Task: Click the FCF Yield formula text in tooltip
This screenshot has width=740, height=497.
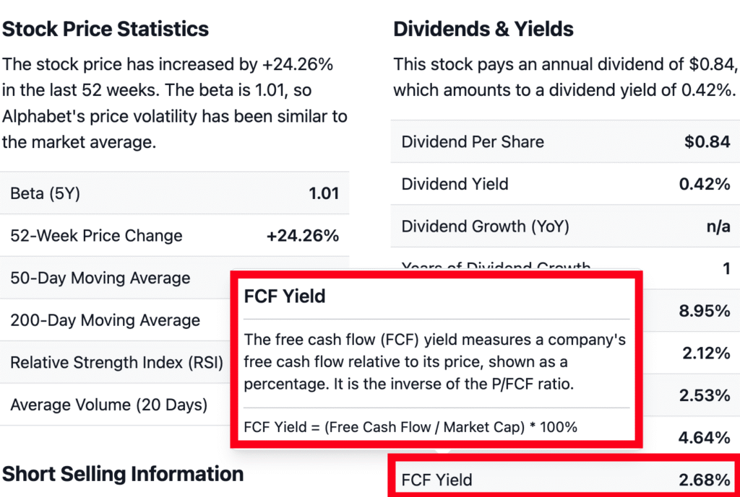Action: pyautogui.click(x=410, y=427)
